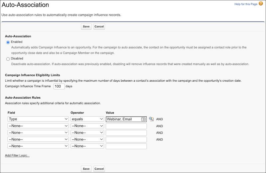Click the fourth row Value field

[126, 139]
